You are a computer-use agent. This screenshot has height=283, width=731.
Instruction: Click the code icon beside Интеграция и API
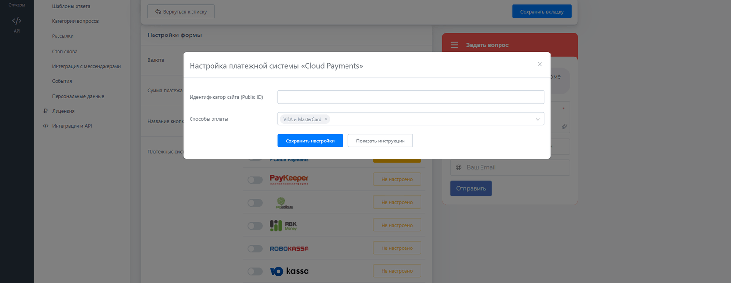(45, 126)
